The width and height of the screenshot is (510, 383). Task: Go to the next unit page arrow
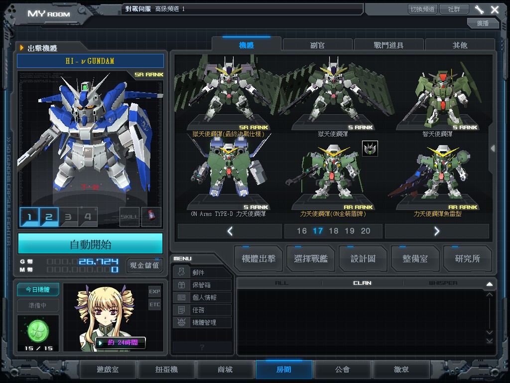coord(437,231)
